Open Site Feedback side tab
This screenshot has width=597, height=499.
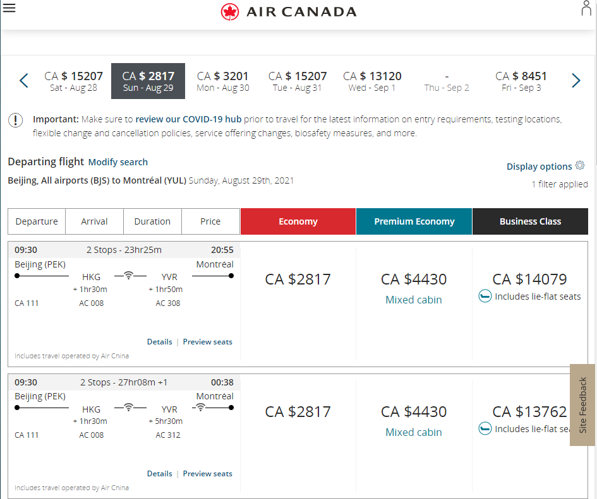582,405
